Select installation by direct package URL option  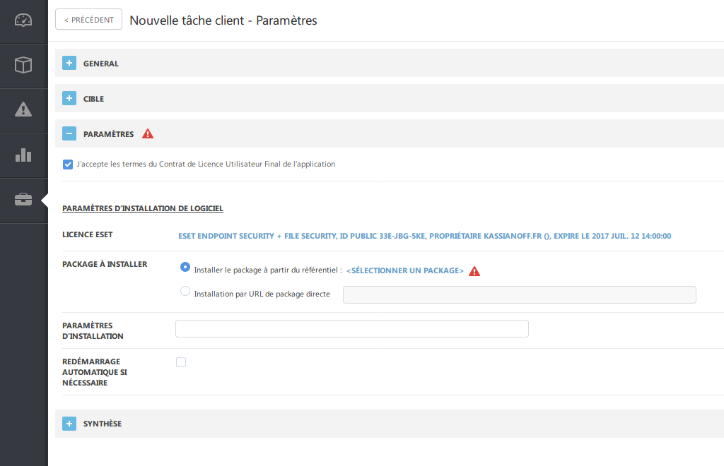pyautogui.click(x=185, y=291)
